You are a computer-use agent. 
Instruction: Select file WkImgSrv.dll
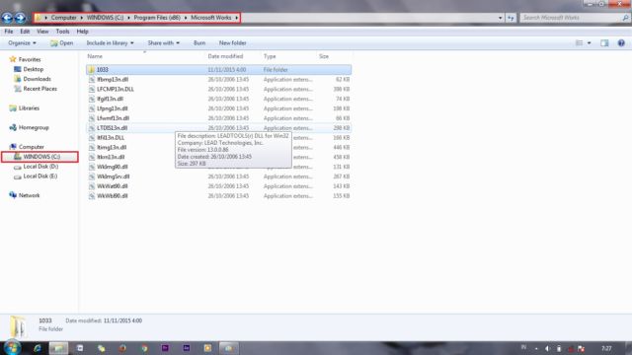(x=113, y=177)
